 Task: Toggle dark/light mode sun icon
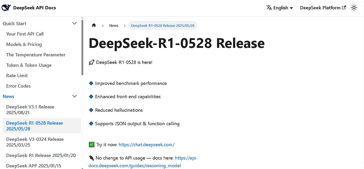pyautogui.click(x=354, y=8)
